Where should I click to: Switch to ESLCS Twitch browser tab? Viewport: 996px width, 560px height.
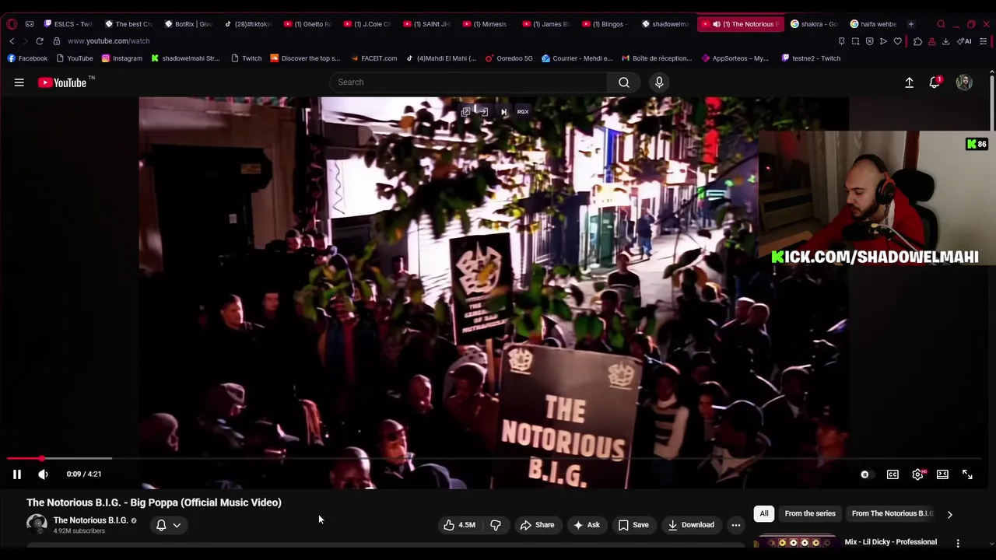coord(68,24)
